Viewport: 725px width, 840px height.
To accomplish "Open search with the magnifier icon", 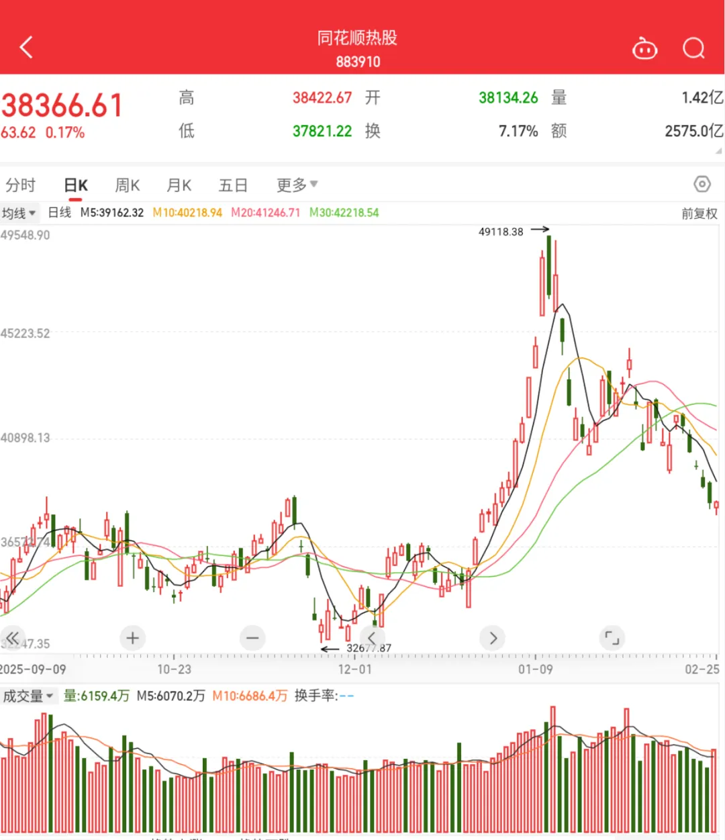I will (693, 48).
